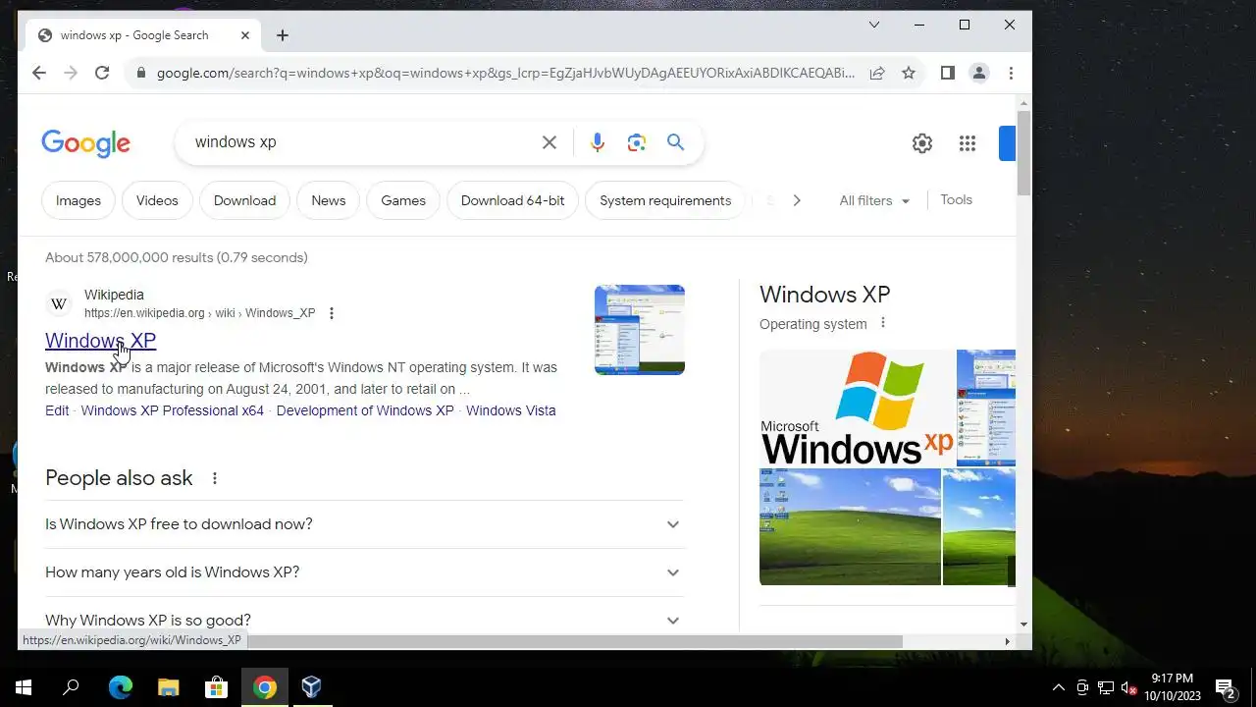Select the Videos filter chip

pyautogui.click(x=157, y=200)
